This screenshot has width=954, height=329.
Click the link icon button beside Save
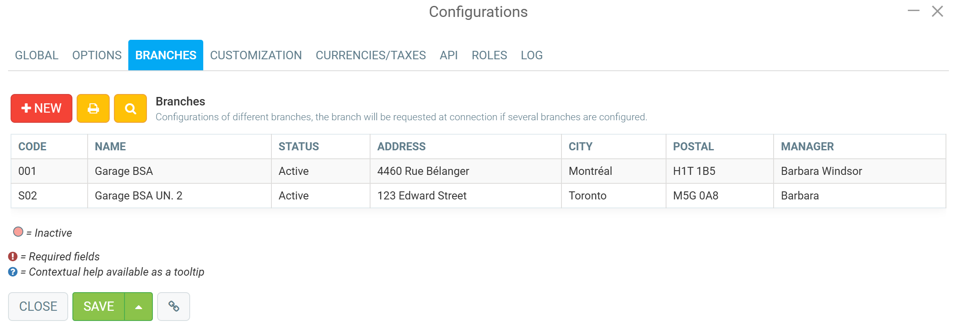(x=174, y=306)
